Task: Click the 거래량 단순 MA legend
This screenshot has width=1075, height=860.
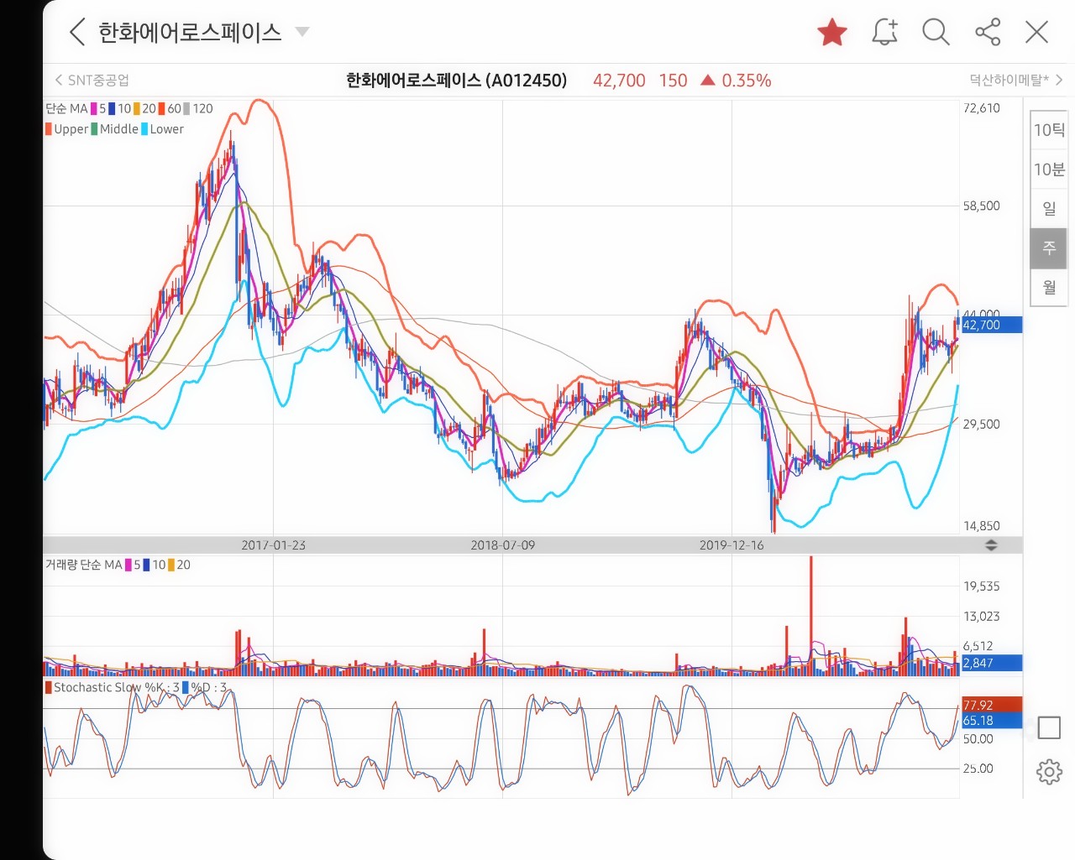Action: click(83, 566)
